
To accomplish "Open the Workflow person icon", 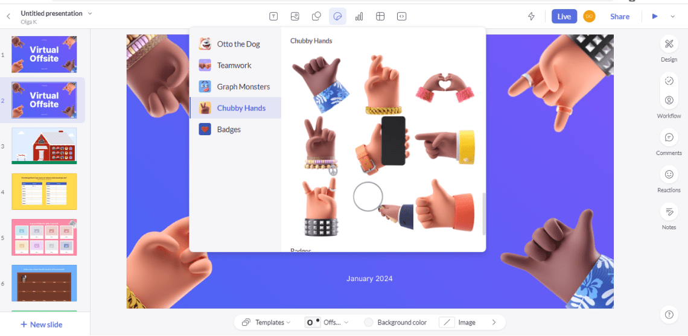I will point(669,100).
